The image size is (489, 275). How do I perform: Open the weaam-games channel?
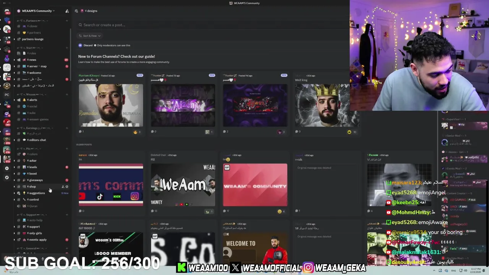click(42, 119)
